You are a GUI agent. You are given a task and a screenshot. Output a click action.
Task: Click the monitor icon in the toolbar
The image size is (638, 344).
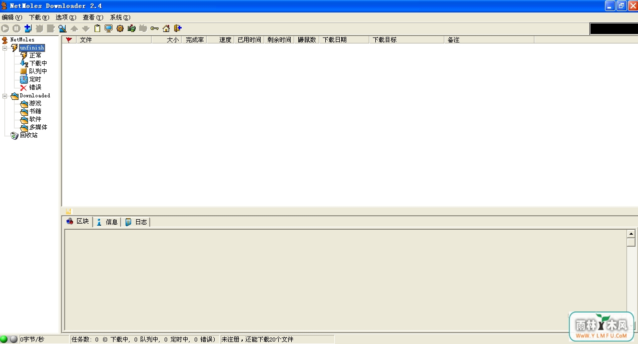pos(109,28)
